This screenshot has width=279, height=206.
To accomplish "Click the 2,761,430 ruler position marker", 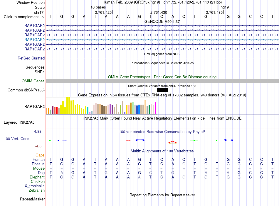I will tap(159, 12).
